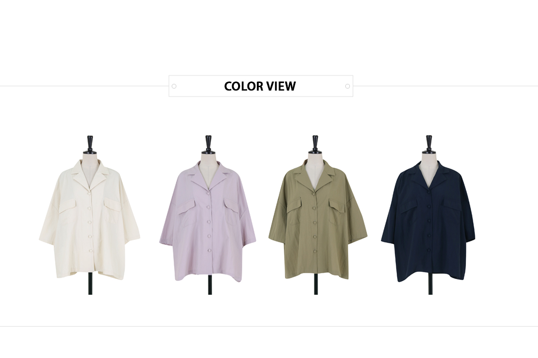The width and height of the screenshot is (538, 358).
Task: Click the cream ivory shirt image
Action: (89, 218)
